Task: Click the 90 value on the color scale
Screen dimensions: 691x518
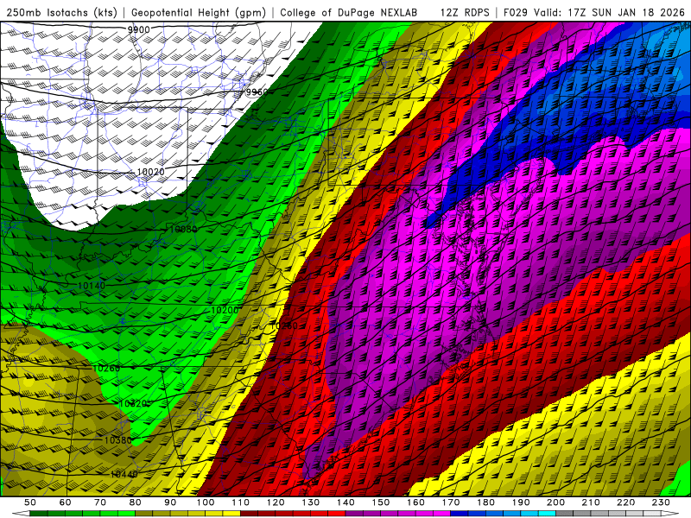Action: (170, 502)
